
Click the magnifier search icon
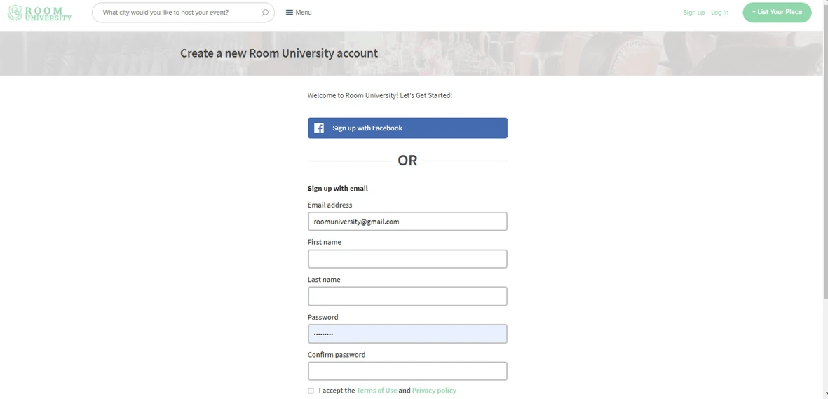265,13
